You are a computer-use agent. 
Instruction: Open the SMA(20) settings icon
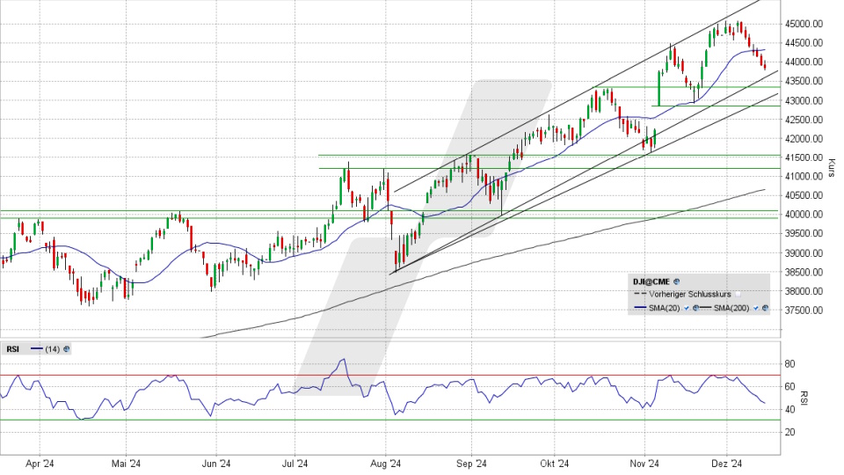[695, 308]
